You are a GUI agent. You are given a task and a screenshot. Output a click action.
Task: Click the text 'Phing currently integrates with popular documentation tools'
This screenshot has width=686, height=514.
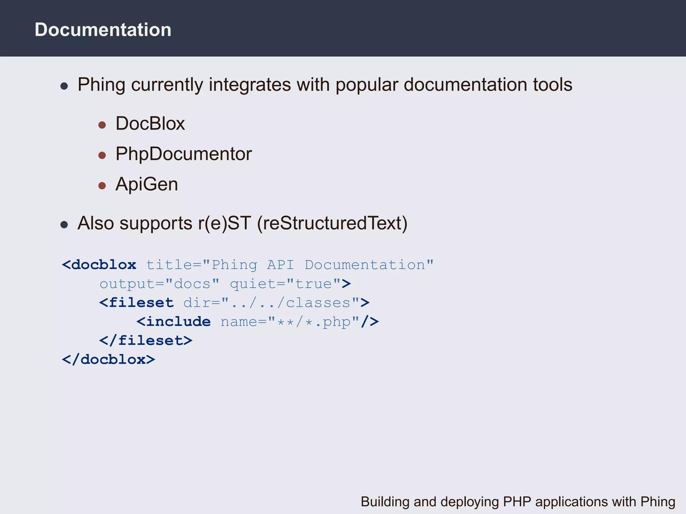tap(325, 85)
